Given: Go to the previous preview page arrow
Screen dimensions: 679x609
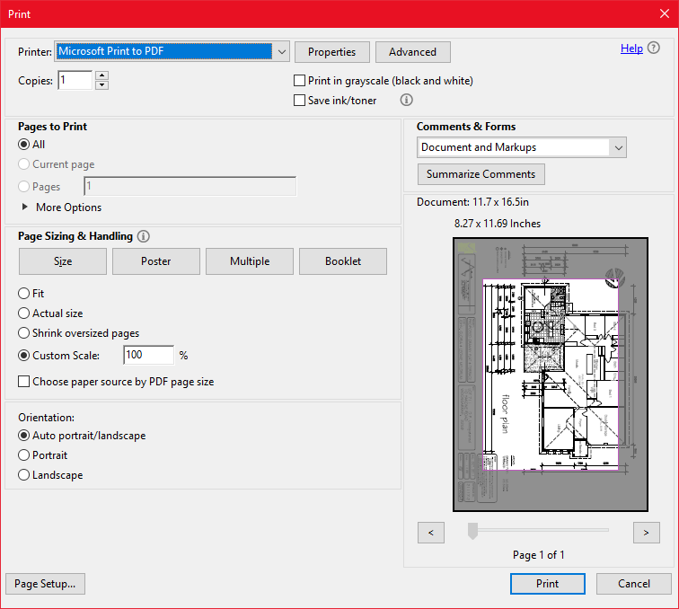Looking at the screenshot, I should pyautogui.click(x=431, y=533).
